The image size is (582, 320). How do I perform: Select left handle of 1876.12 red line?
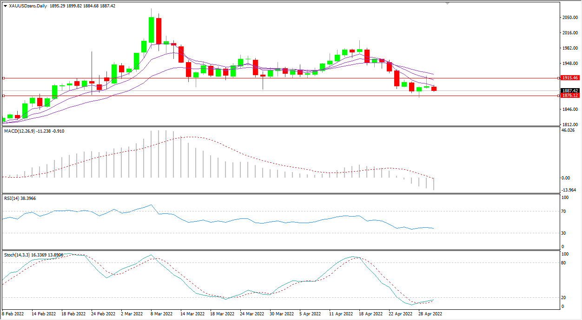click(x=3, y=96)
